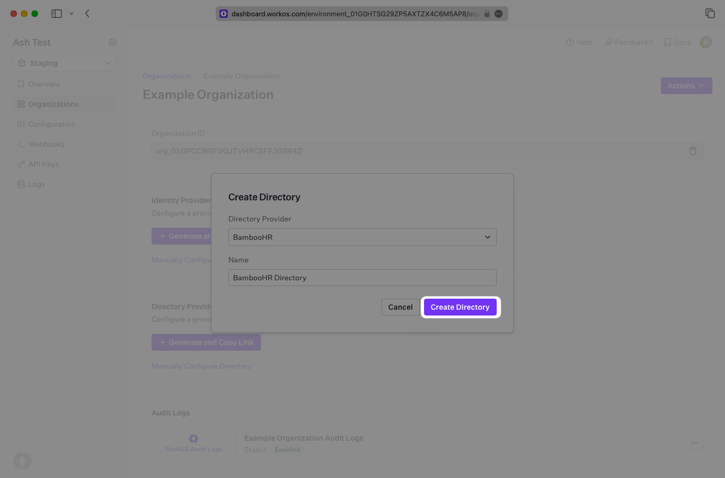This screenshot has width=725, height=478.
Task: Click the directory Name text field
Action: point(362,278)
